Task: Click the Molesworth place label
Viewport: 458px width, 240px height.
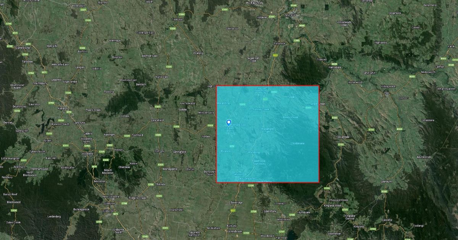Action: coord(427,72)
